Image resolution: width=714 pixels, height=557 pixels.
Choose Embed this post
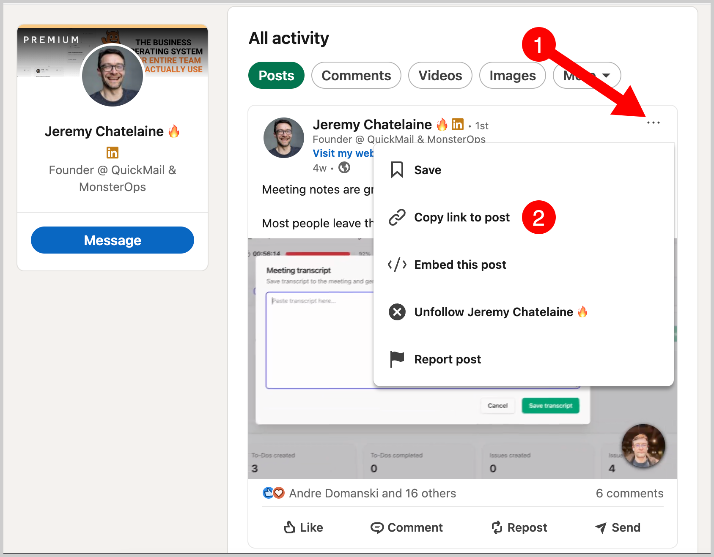[523, 265]
